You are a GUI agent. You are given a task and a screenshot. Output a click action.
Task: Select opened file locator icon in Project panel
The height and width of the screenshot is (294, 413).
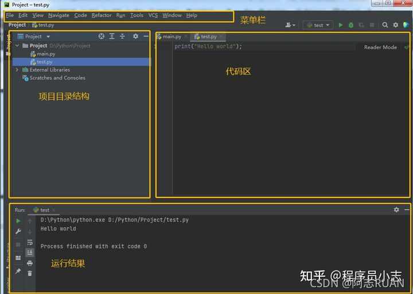pos(102,36)
